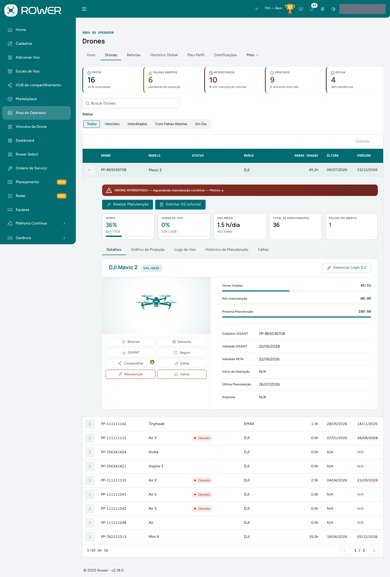Click the Gerenciar Login DJI button
The height and width of the screenshot is (577, 390).
[347, 268]
